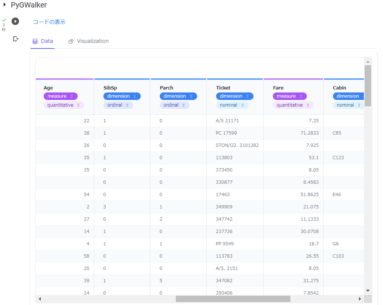This screenshot has width=383, height=305.
Task: Open the Age quantitative semantic dropdown
Action: pos(64,105)
